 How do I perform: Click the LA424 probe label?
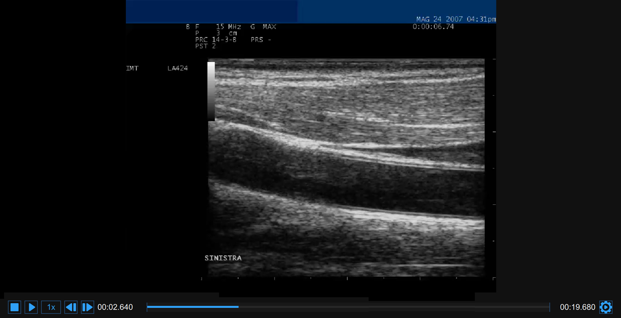tap(178, 68)
